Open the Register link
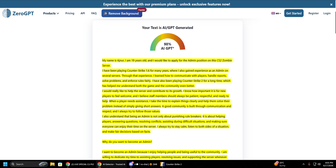336x168 pixels. (x=313, y=13)
